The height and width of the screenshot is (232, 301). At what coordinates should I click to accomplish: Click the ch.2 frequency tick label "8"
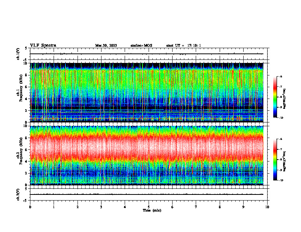pyautogui.click(x=27, y=138)
